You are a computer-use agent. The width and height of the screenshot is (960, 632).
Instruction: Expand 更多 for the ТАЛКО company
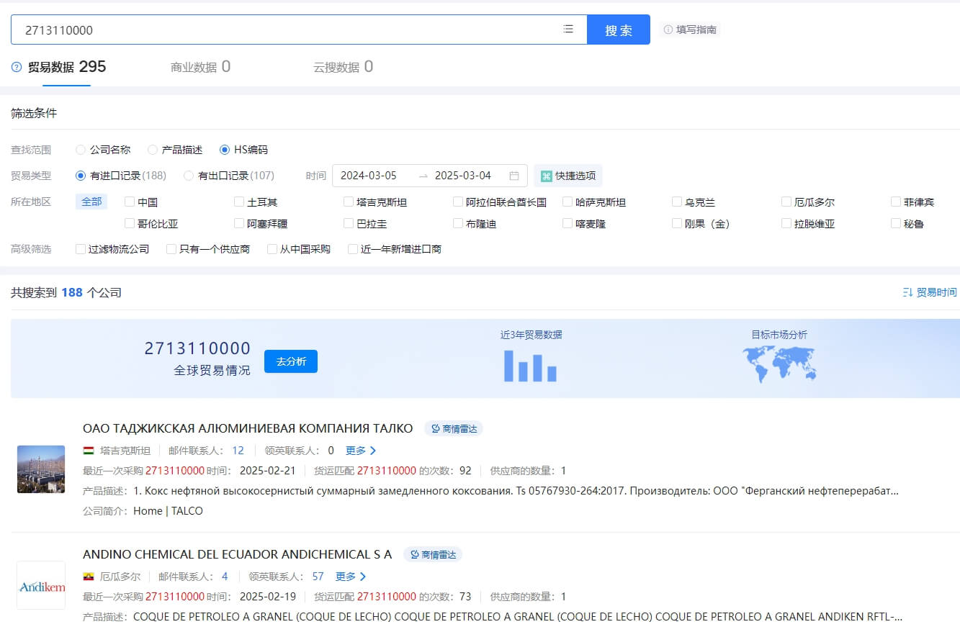(361, 451)
